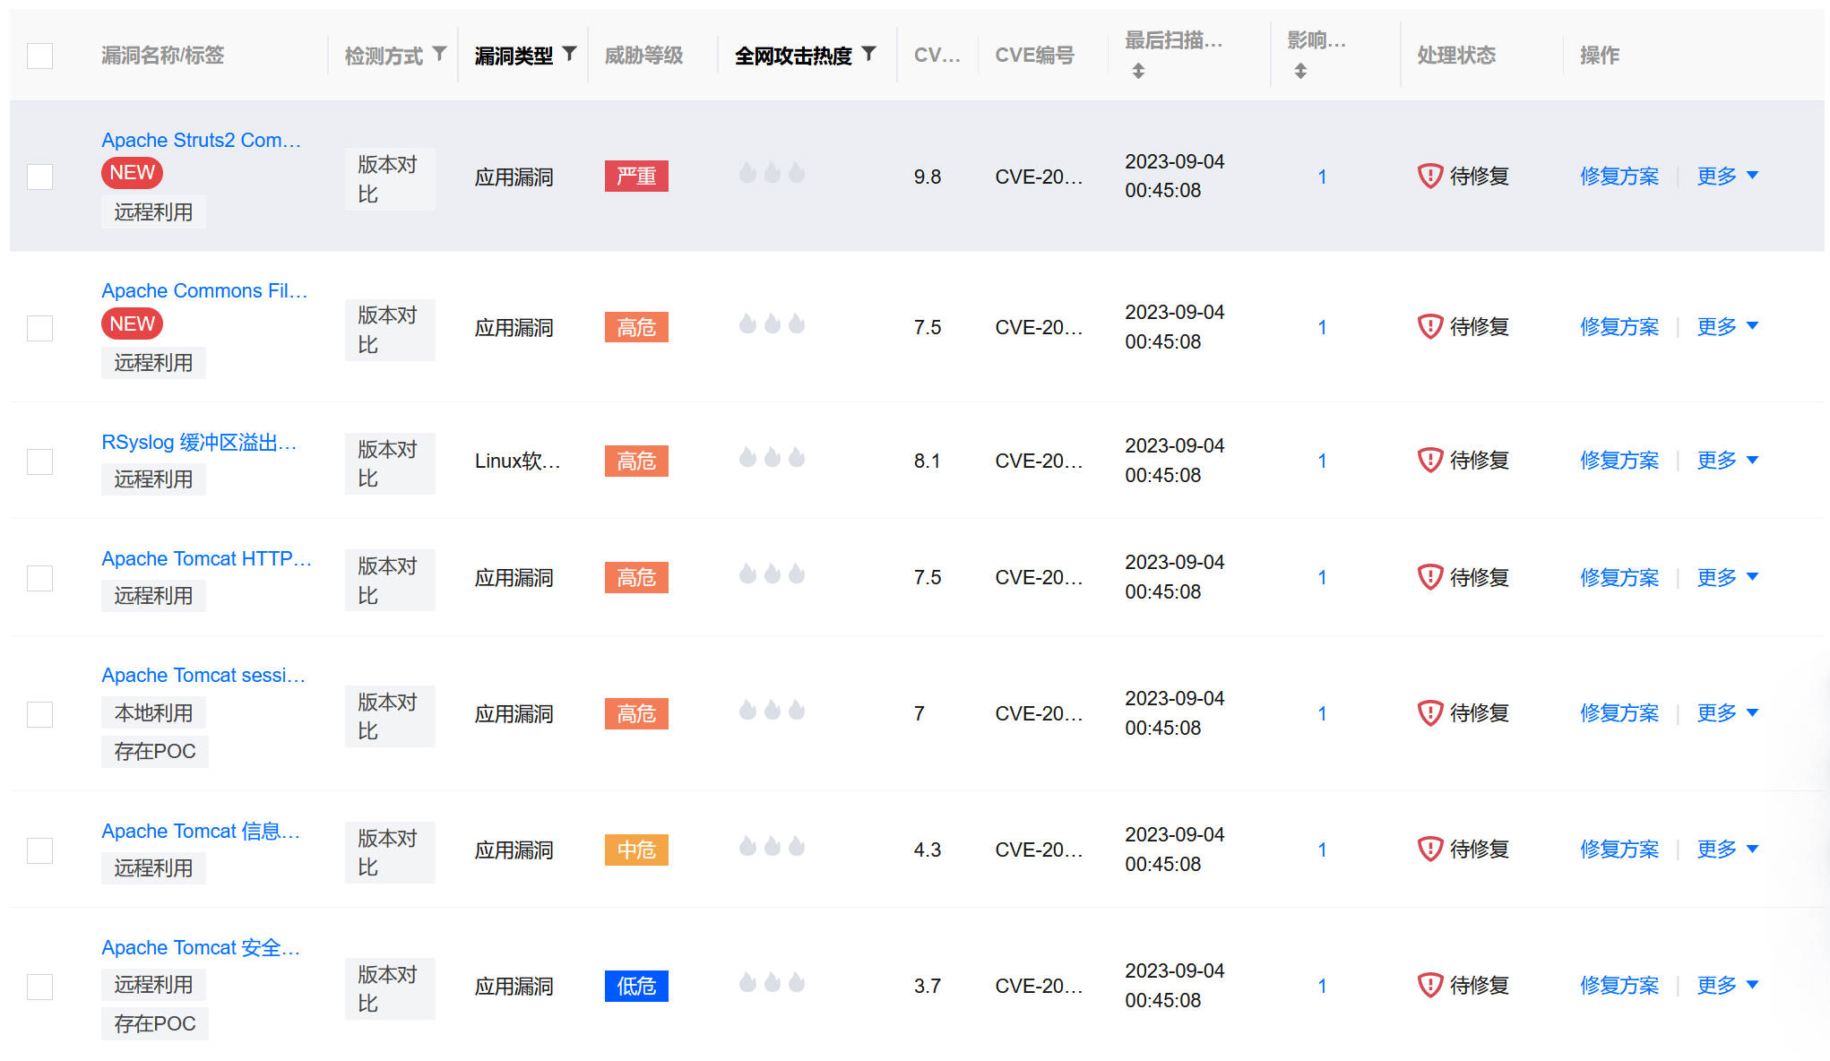
Task: Click shield icon in Apache Tomcat session row
Action: pyautogui.click(x=1429, y=712)
